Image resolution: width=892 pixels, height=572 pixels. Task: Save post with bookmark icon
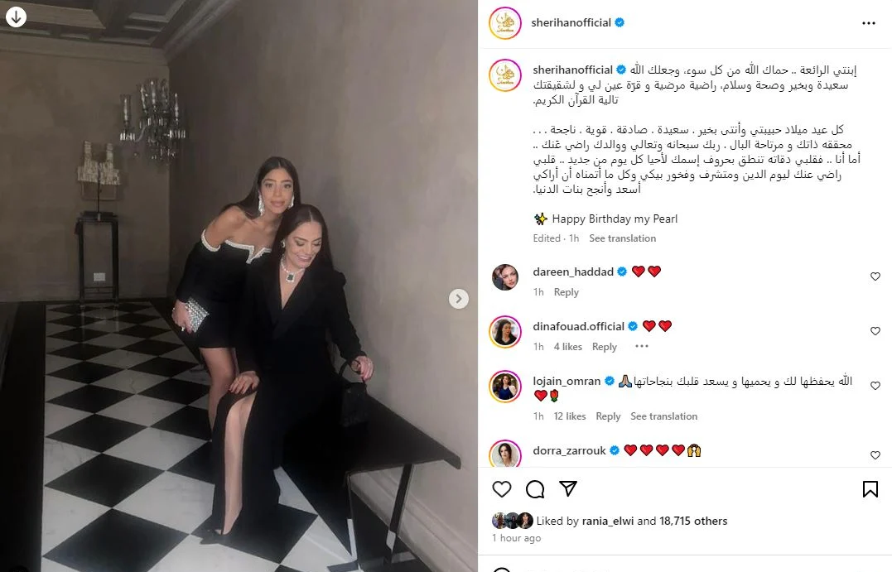tap(870, 489)
